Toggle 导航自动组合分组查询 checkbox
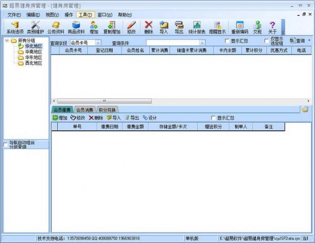315x243 pixels. click(x=5, y=145)
